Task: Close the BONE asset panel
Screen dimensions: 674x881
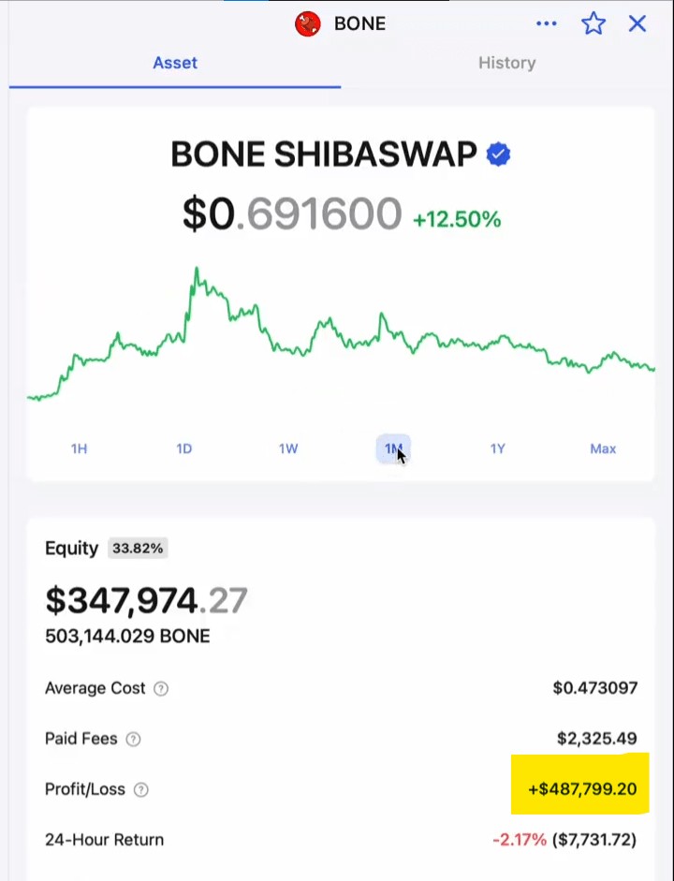Action: [x=637, y=23]
